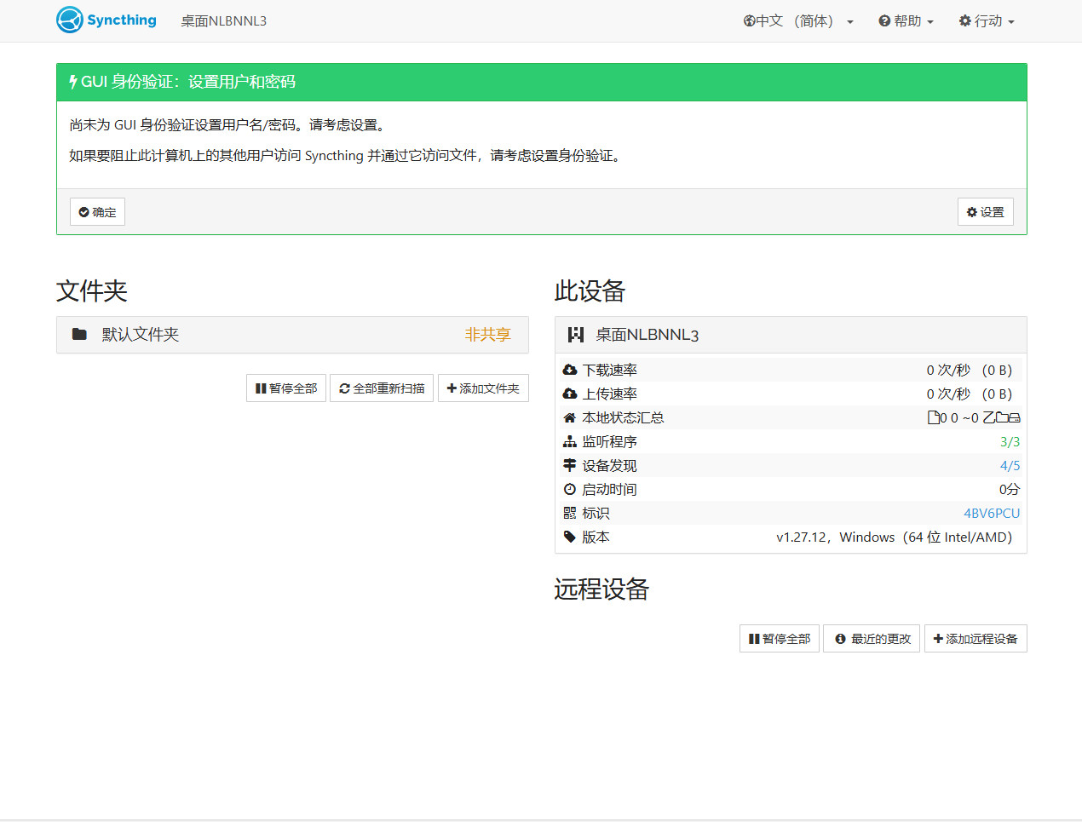Click the gear icon beside 行动
The image size is (1082, 822).
964,21
